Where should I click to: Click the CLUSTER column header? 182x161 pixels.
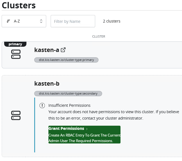tap(99, 36)
